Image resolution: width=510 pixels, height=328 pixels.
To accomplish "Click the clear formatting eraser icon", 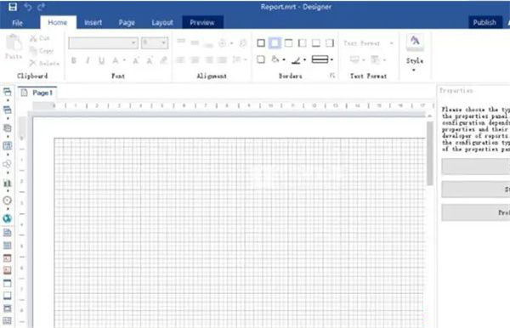I will pos(163,60).
